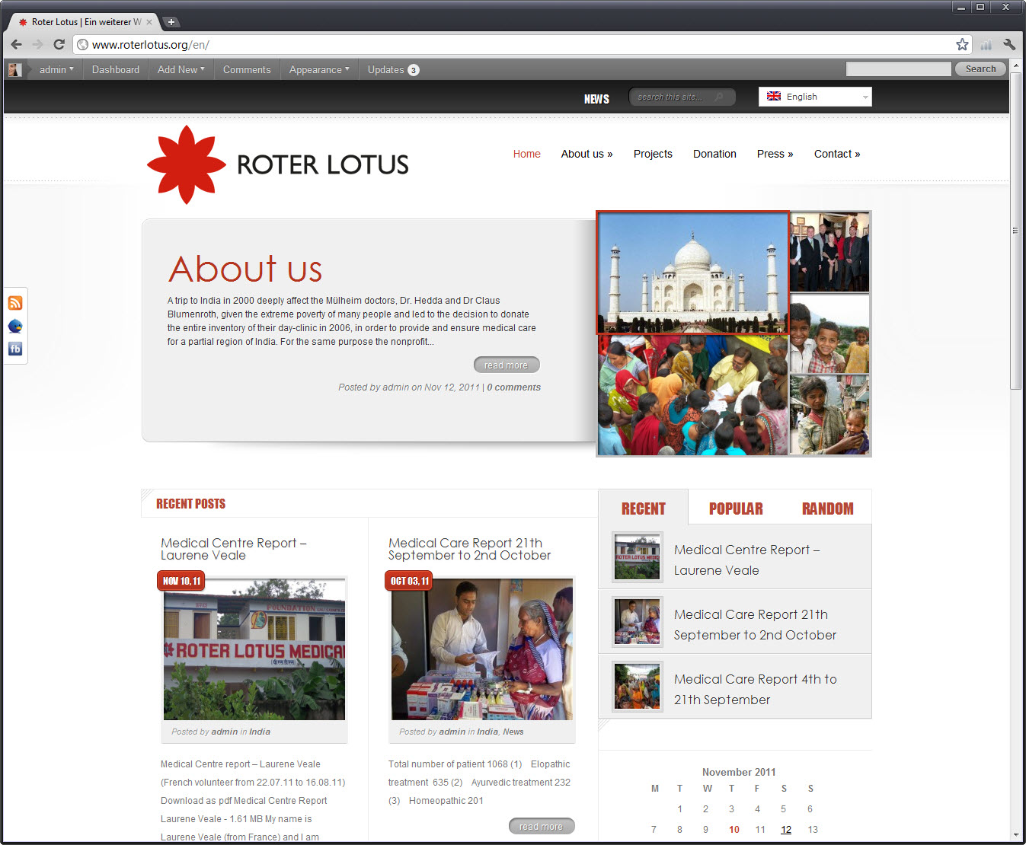This screenshot has height=845, width=1026.
Task: Click the address bar URL field
Action: (518, 44)
